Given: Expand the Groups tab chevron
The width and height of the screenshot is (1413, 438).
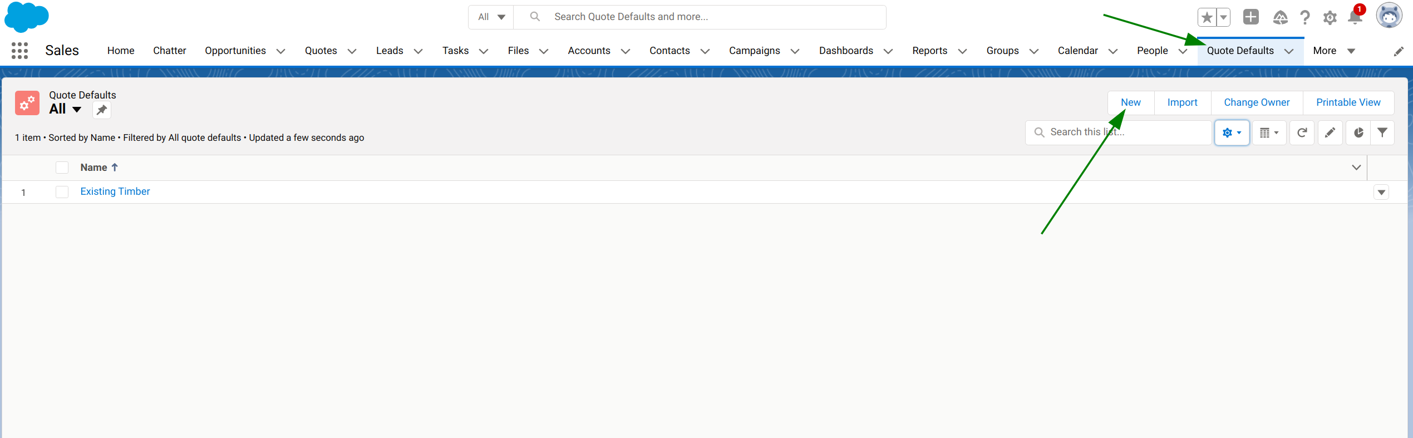Looking at the screenshot, I should (x=1034, y=51).
